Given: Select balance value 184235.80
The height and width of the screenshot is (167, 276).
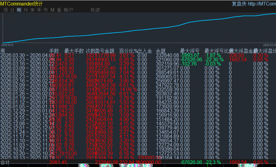Looking at the screenshot, I should pyautogui.click(x=167, y=102).
